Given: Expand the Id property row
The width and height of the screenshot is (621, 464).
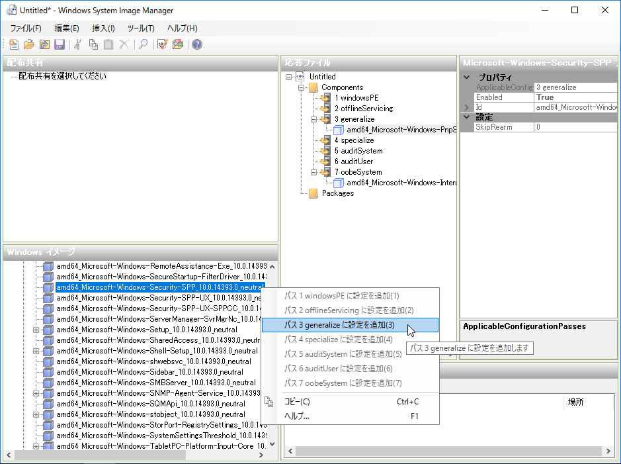Looking at the screenshot, I should [467, 107].
